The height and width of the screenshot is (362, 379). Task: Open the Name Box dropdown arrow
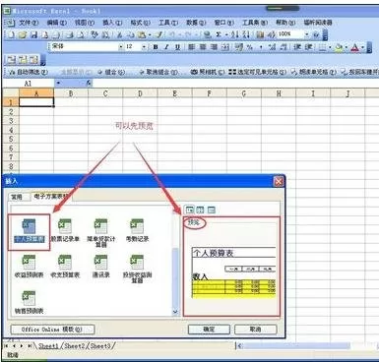[58, 84]
